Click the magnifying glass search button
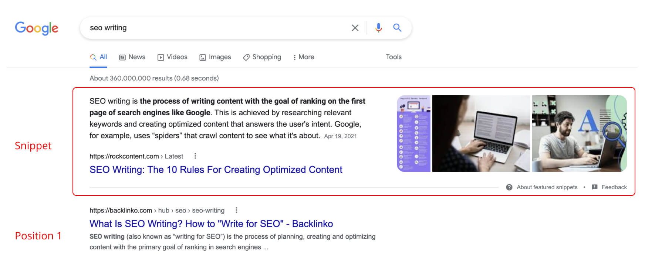 pyautogui.click(x=397, y=28)
